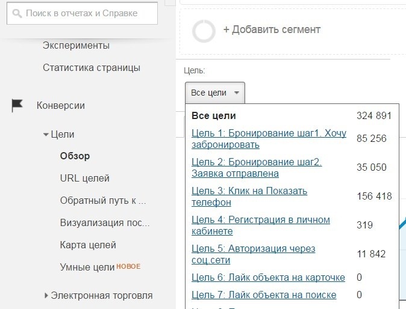The image size is (406, 309).
Task: Open URL целей report
Action: tap(85, 179)
